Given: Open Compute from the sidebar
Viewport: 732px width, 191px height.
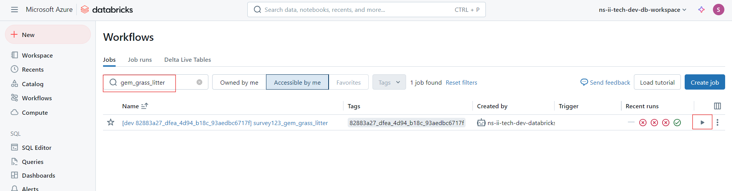Looking at the screenshot, I should (x=29, y=112).
